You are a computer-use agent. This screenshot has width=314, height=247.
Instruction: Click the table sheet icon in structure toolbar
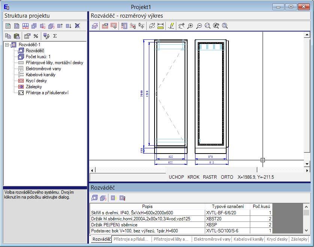(x=8, y=26)
